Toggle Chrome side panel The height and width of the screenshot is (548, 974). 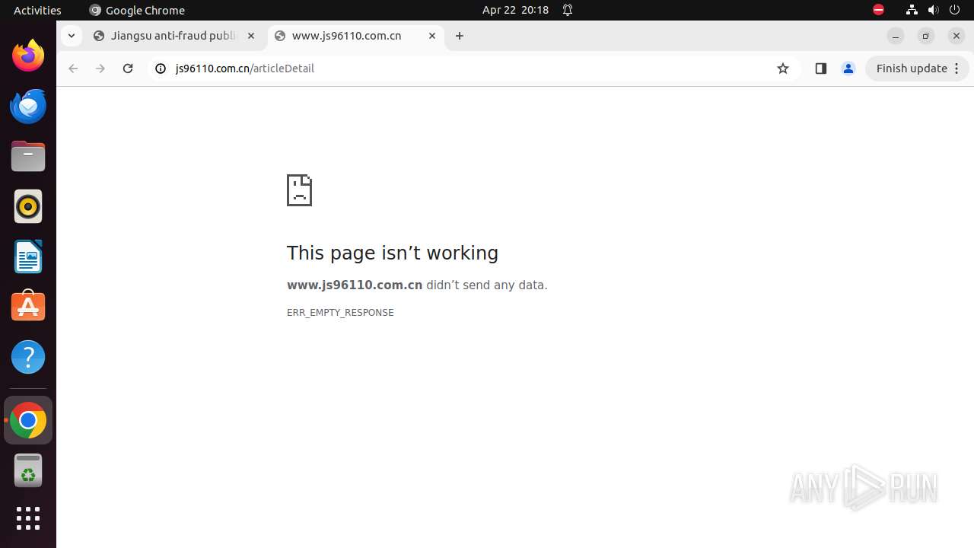pyautogui.click(x=820, y=68)
